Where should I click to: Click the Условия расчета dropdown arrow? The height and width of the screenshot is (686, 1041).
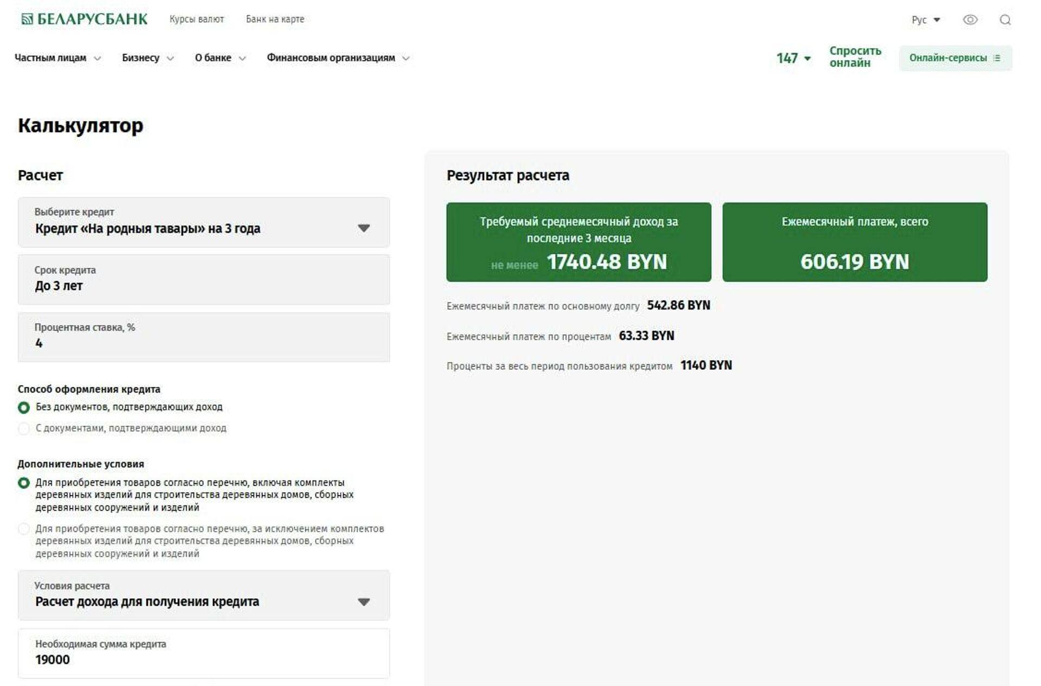tap(364, 602)
